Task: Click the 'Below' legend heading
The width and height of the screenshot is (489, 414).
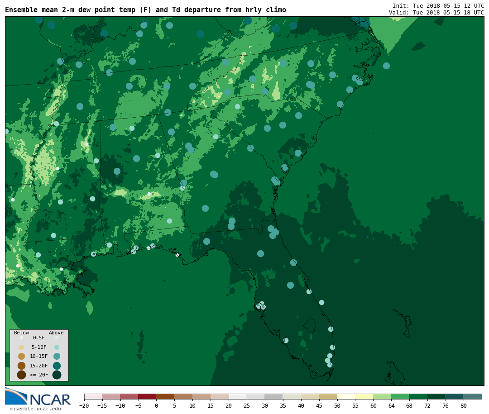Action: click(x=22, y=333)
